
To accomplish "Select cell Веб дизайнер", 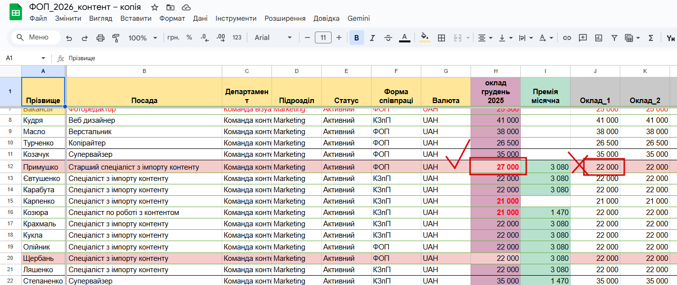I will [x=144, y=120].
